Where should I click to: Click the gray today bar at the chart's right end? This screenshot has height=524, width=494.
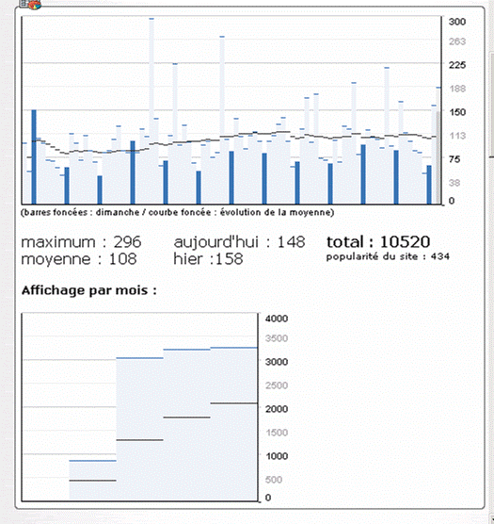[438, 157]
